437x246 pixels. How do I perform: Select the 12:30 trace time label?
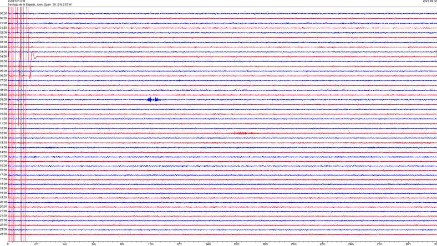[x=3, y=133]
